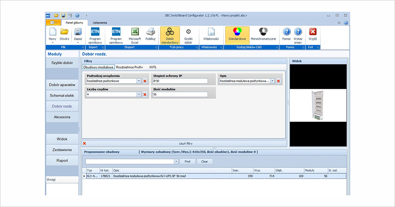Open quick access toolbar customize arrow
395x207 pixels.
(x=86, y=15)
